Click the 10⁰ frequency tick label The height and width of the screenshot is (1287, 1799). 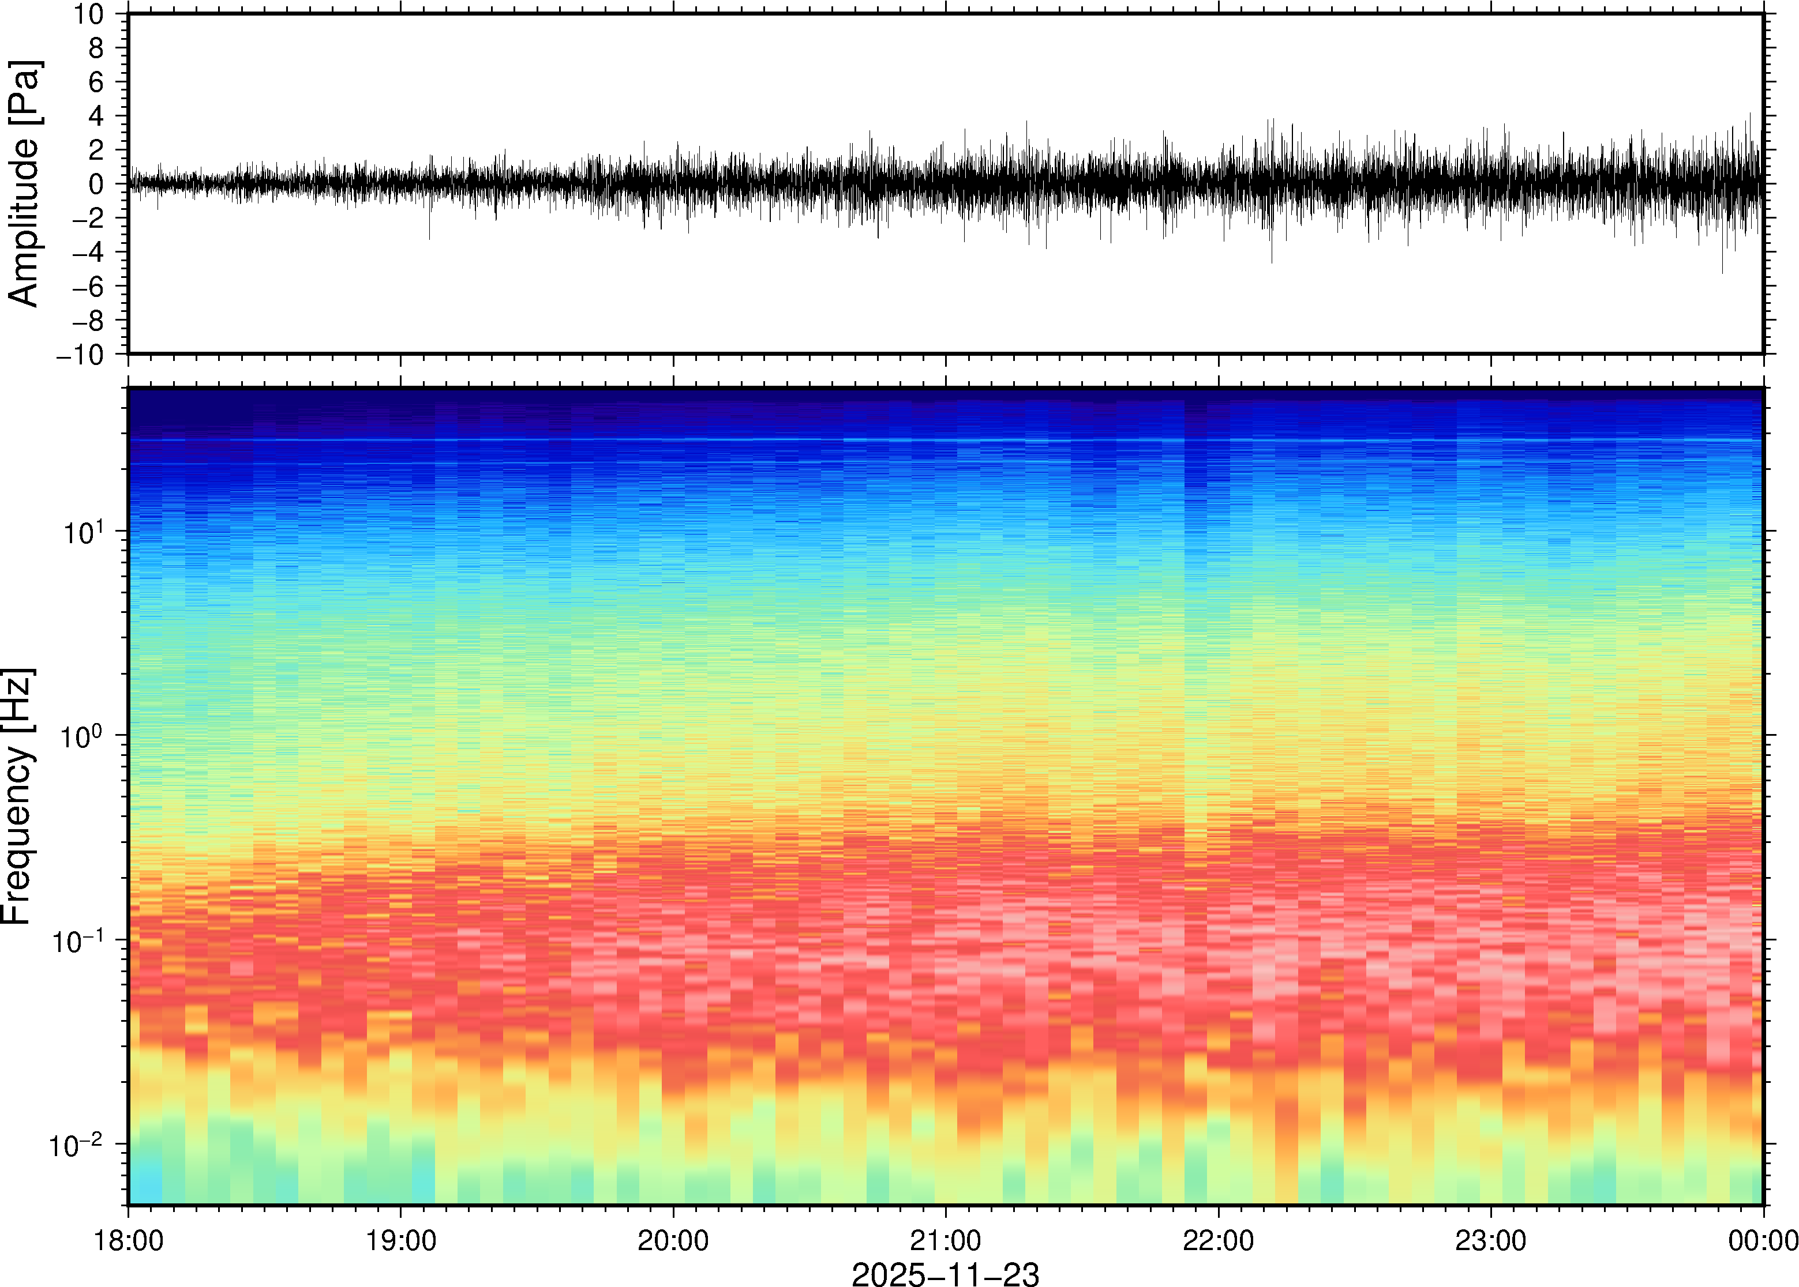(82, 736)
